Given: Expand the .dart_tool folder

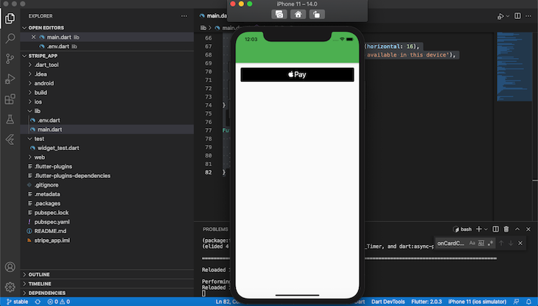Looking at the screenshot, I should pos(46,65).
